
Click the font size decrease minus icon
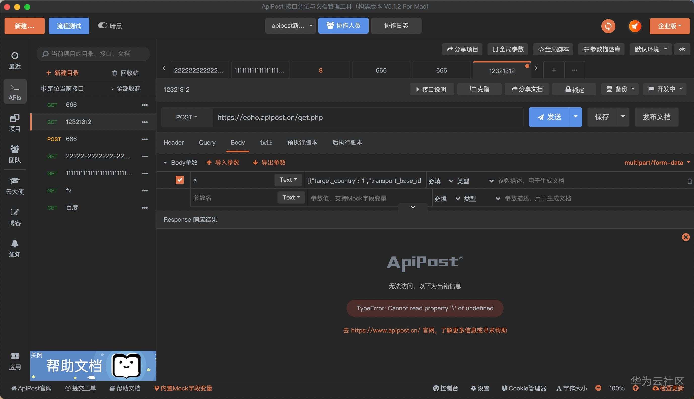point(598,388)
